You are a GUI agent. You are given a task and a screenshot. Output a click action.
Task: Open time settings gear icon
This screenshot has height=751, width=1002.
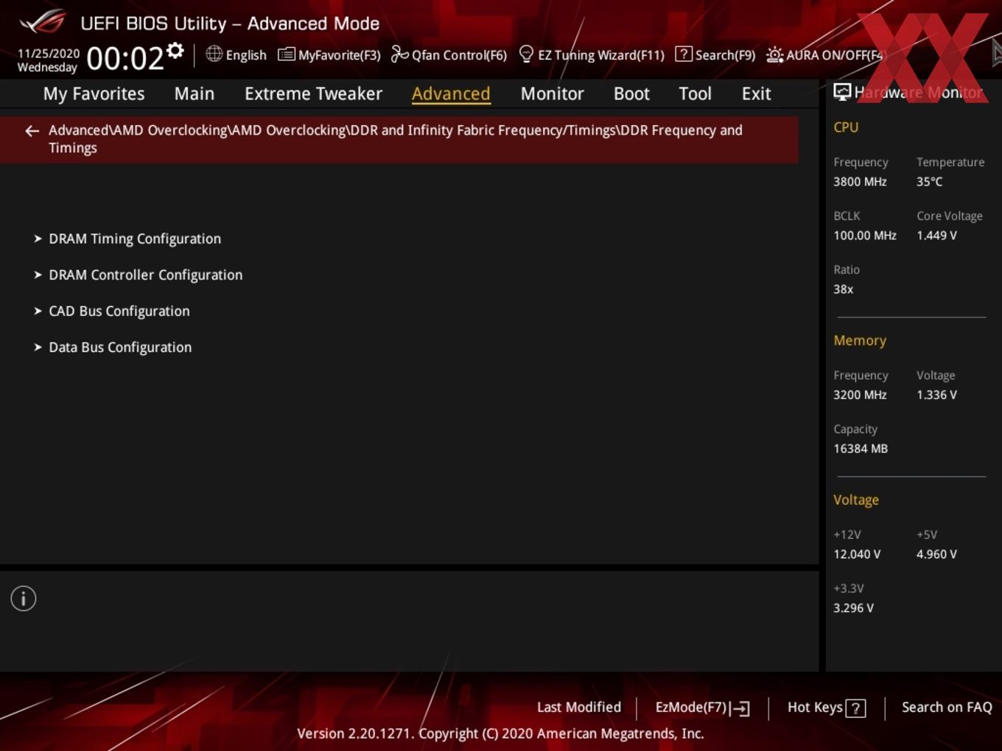175,50
